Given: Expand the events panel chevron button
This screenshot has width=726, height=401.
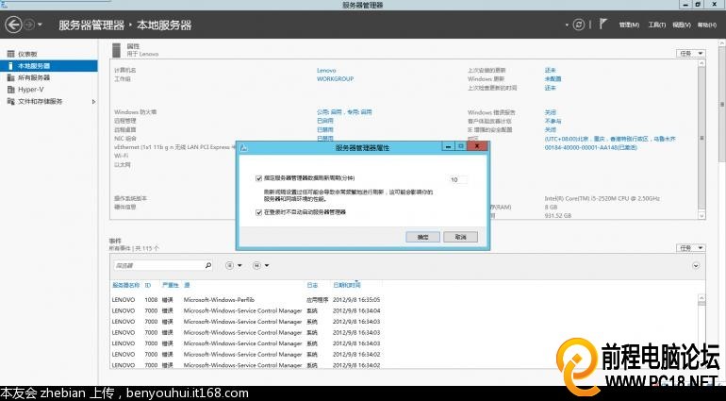Looking at the screenshot, I should pyautogui.click(x=696, y=266).
